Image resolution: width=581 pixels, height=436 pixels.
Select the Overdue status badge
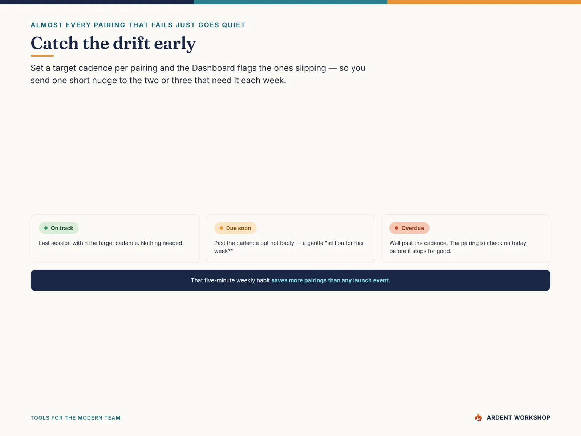[x=409, y=228]
